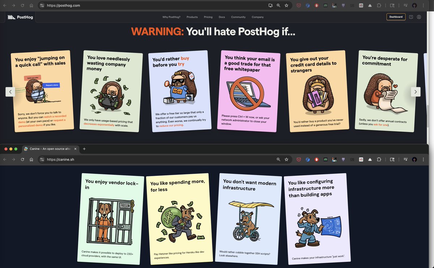The width and height of the screenshot is (434, 268).
Task: Open Community in PostHog nav
Action: (x=238, y=17)
